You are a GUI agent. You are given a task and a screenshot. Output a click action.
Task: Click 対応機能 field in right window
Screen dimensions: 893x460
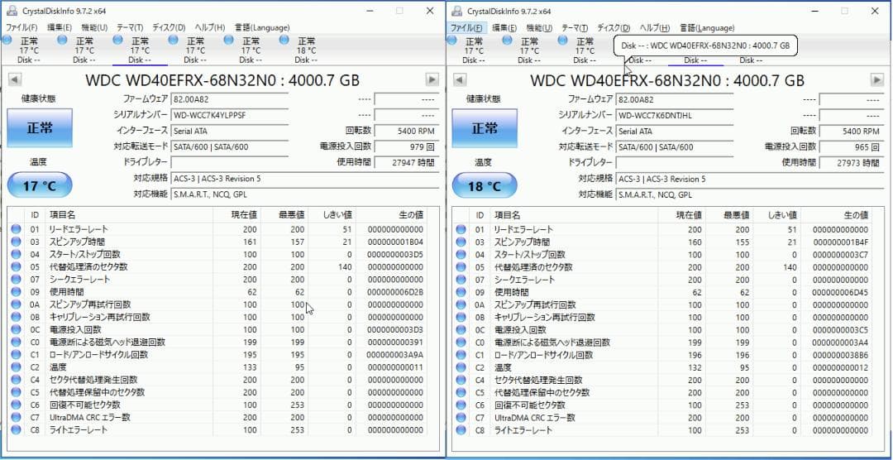pos(750,195)
